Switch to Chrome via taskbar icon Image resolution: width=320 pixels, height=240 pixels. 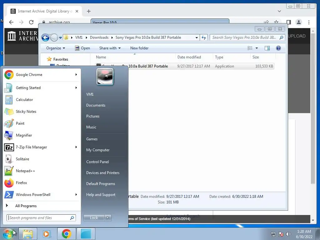tap(66, 234)
